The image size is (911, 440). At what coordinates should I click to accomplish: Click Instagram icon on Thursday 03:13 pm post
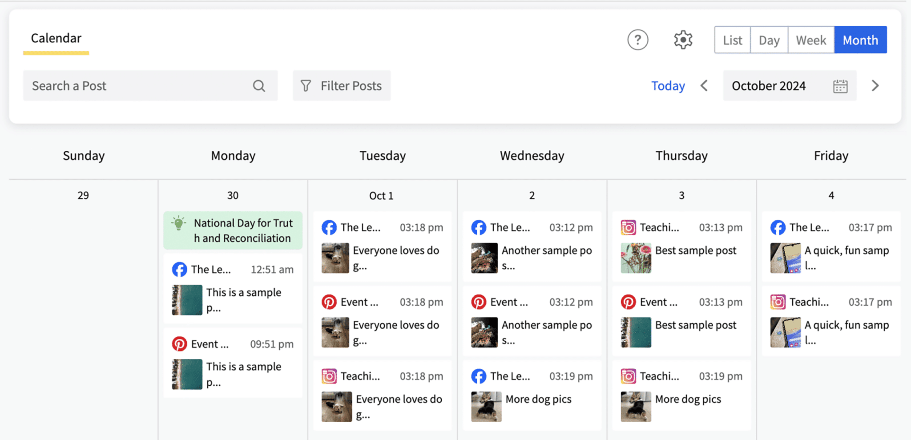628,227
